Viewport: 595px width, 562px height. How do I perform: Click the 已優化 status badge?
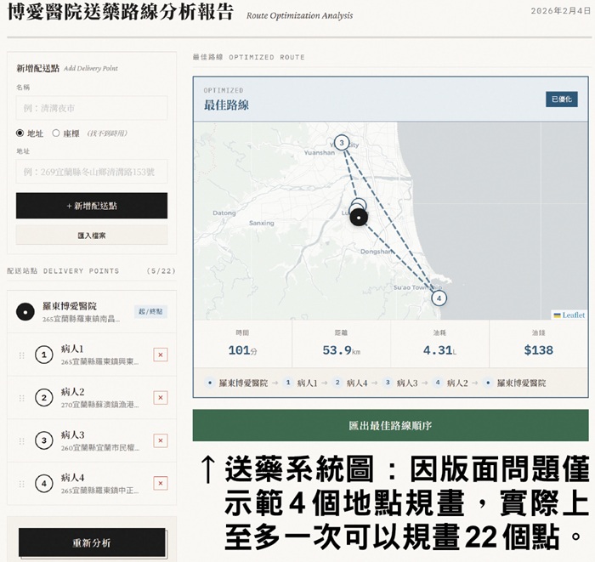point(561,99)
